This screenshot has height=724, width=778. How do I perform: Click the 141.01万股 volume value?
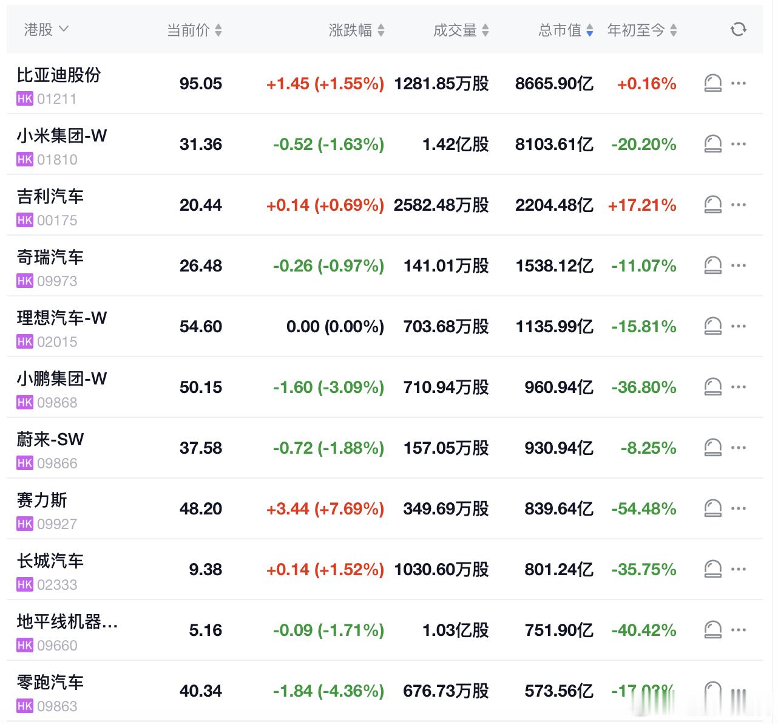pos(446,265)
